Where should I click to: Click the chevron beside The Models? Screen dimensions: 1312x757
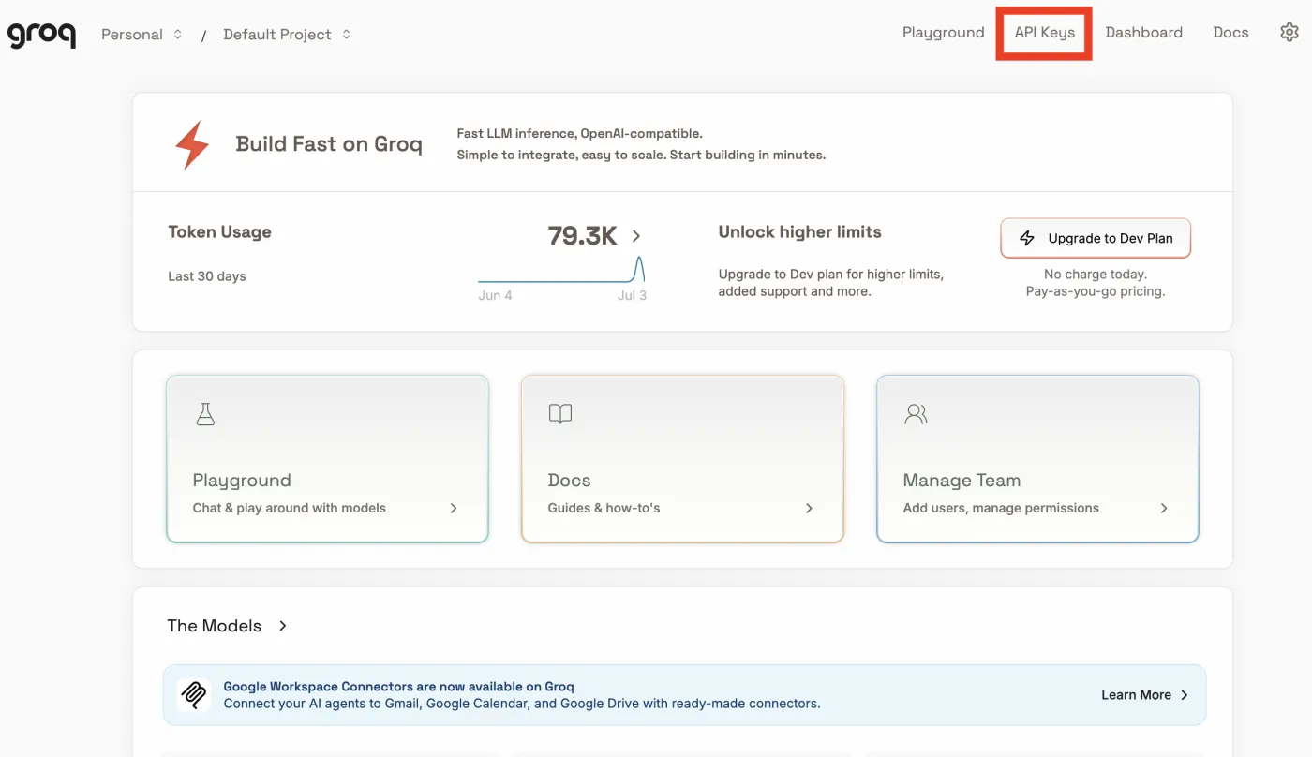(283, 626)
